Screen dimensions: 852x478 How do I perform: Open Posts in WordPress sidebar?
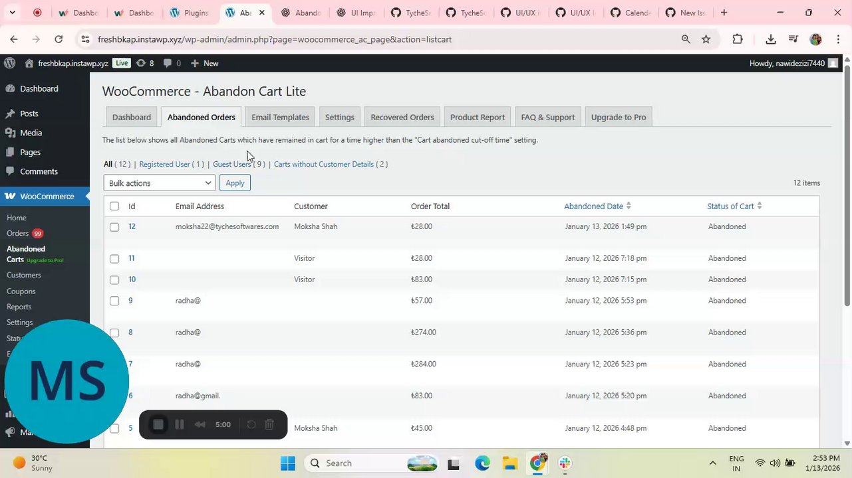(x=29, y=114)
